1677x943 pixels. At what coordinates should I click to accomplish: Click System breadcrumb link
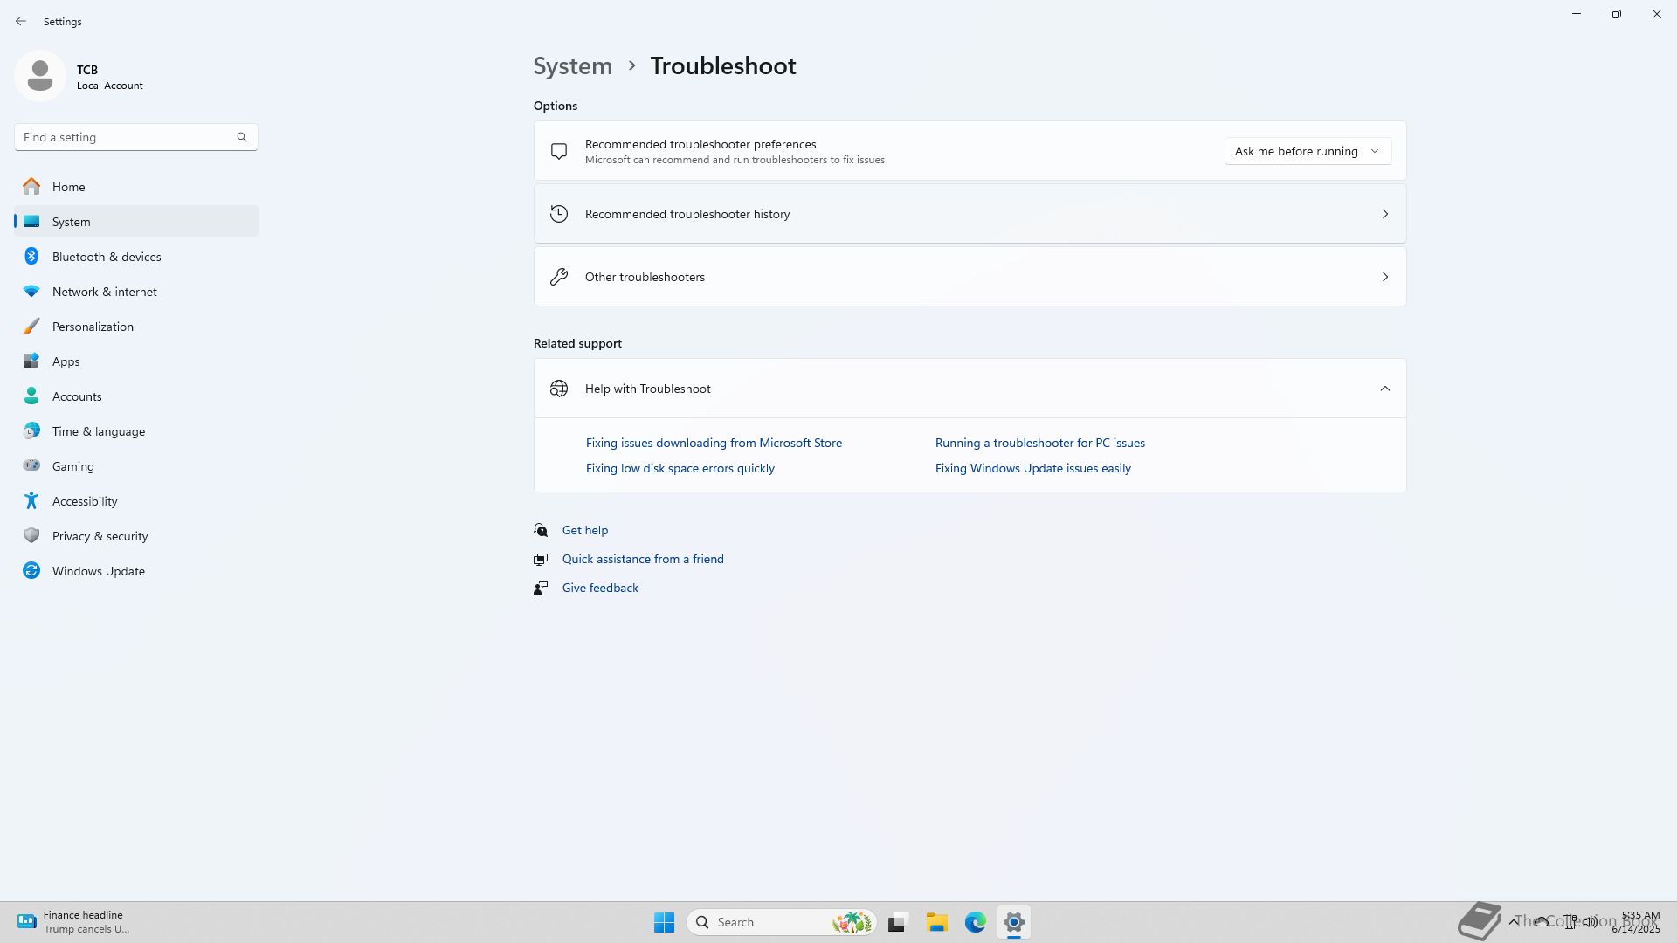(x=572, y=66)
